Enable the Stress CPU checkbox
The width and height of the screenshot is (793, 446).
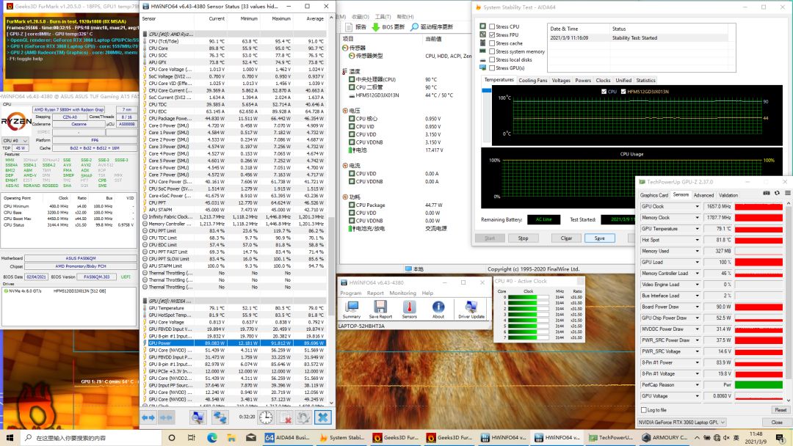[x=492, y=26]
